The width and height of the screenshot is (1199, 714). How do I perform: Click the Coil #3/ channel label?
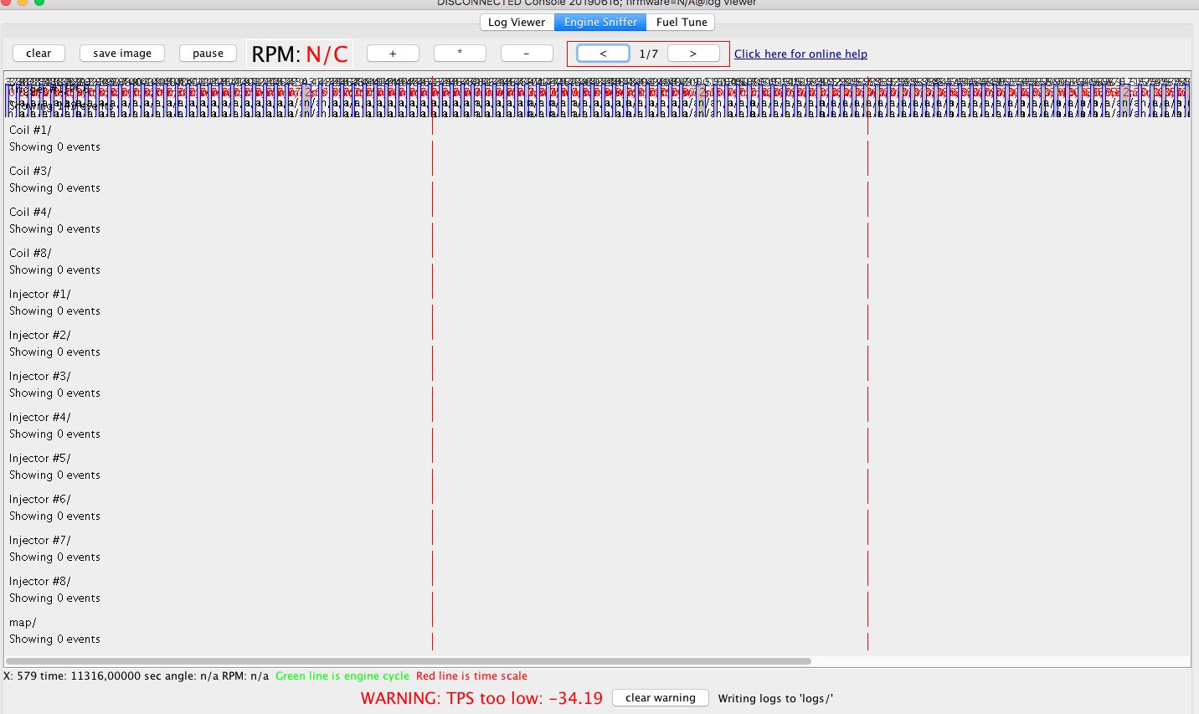30,171
